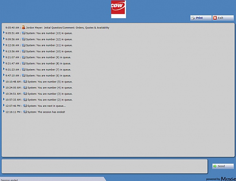Click text 'You are next in queue....'
The height and width of the screenshot is (181, 236).
(52, 106)
